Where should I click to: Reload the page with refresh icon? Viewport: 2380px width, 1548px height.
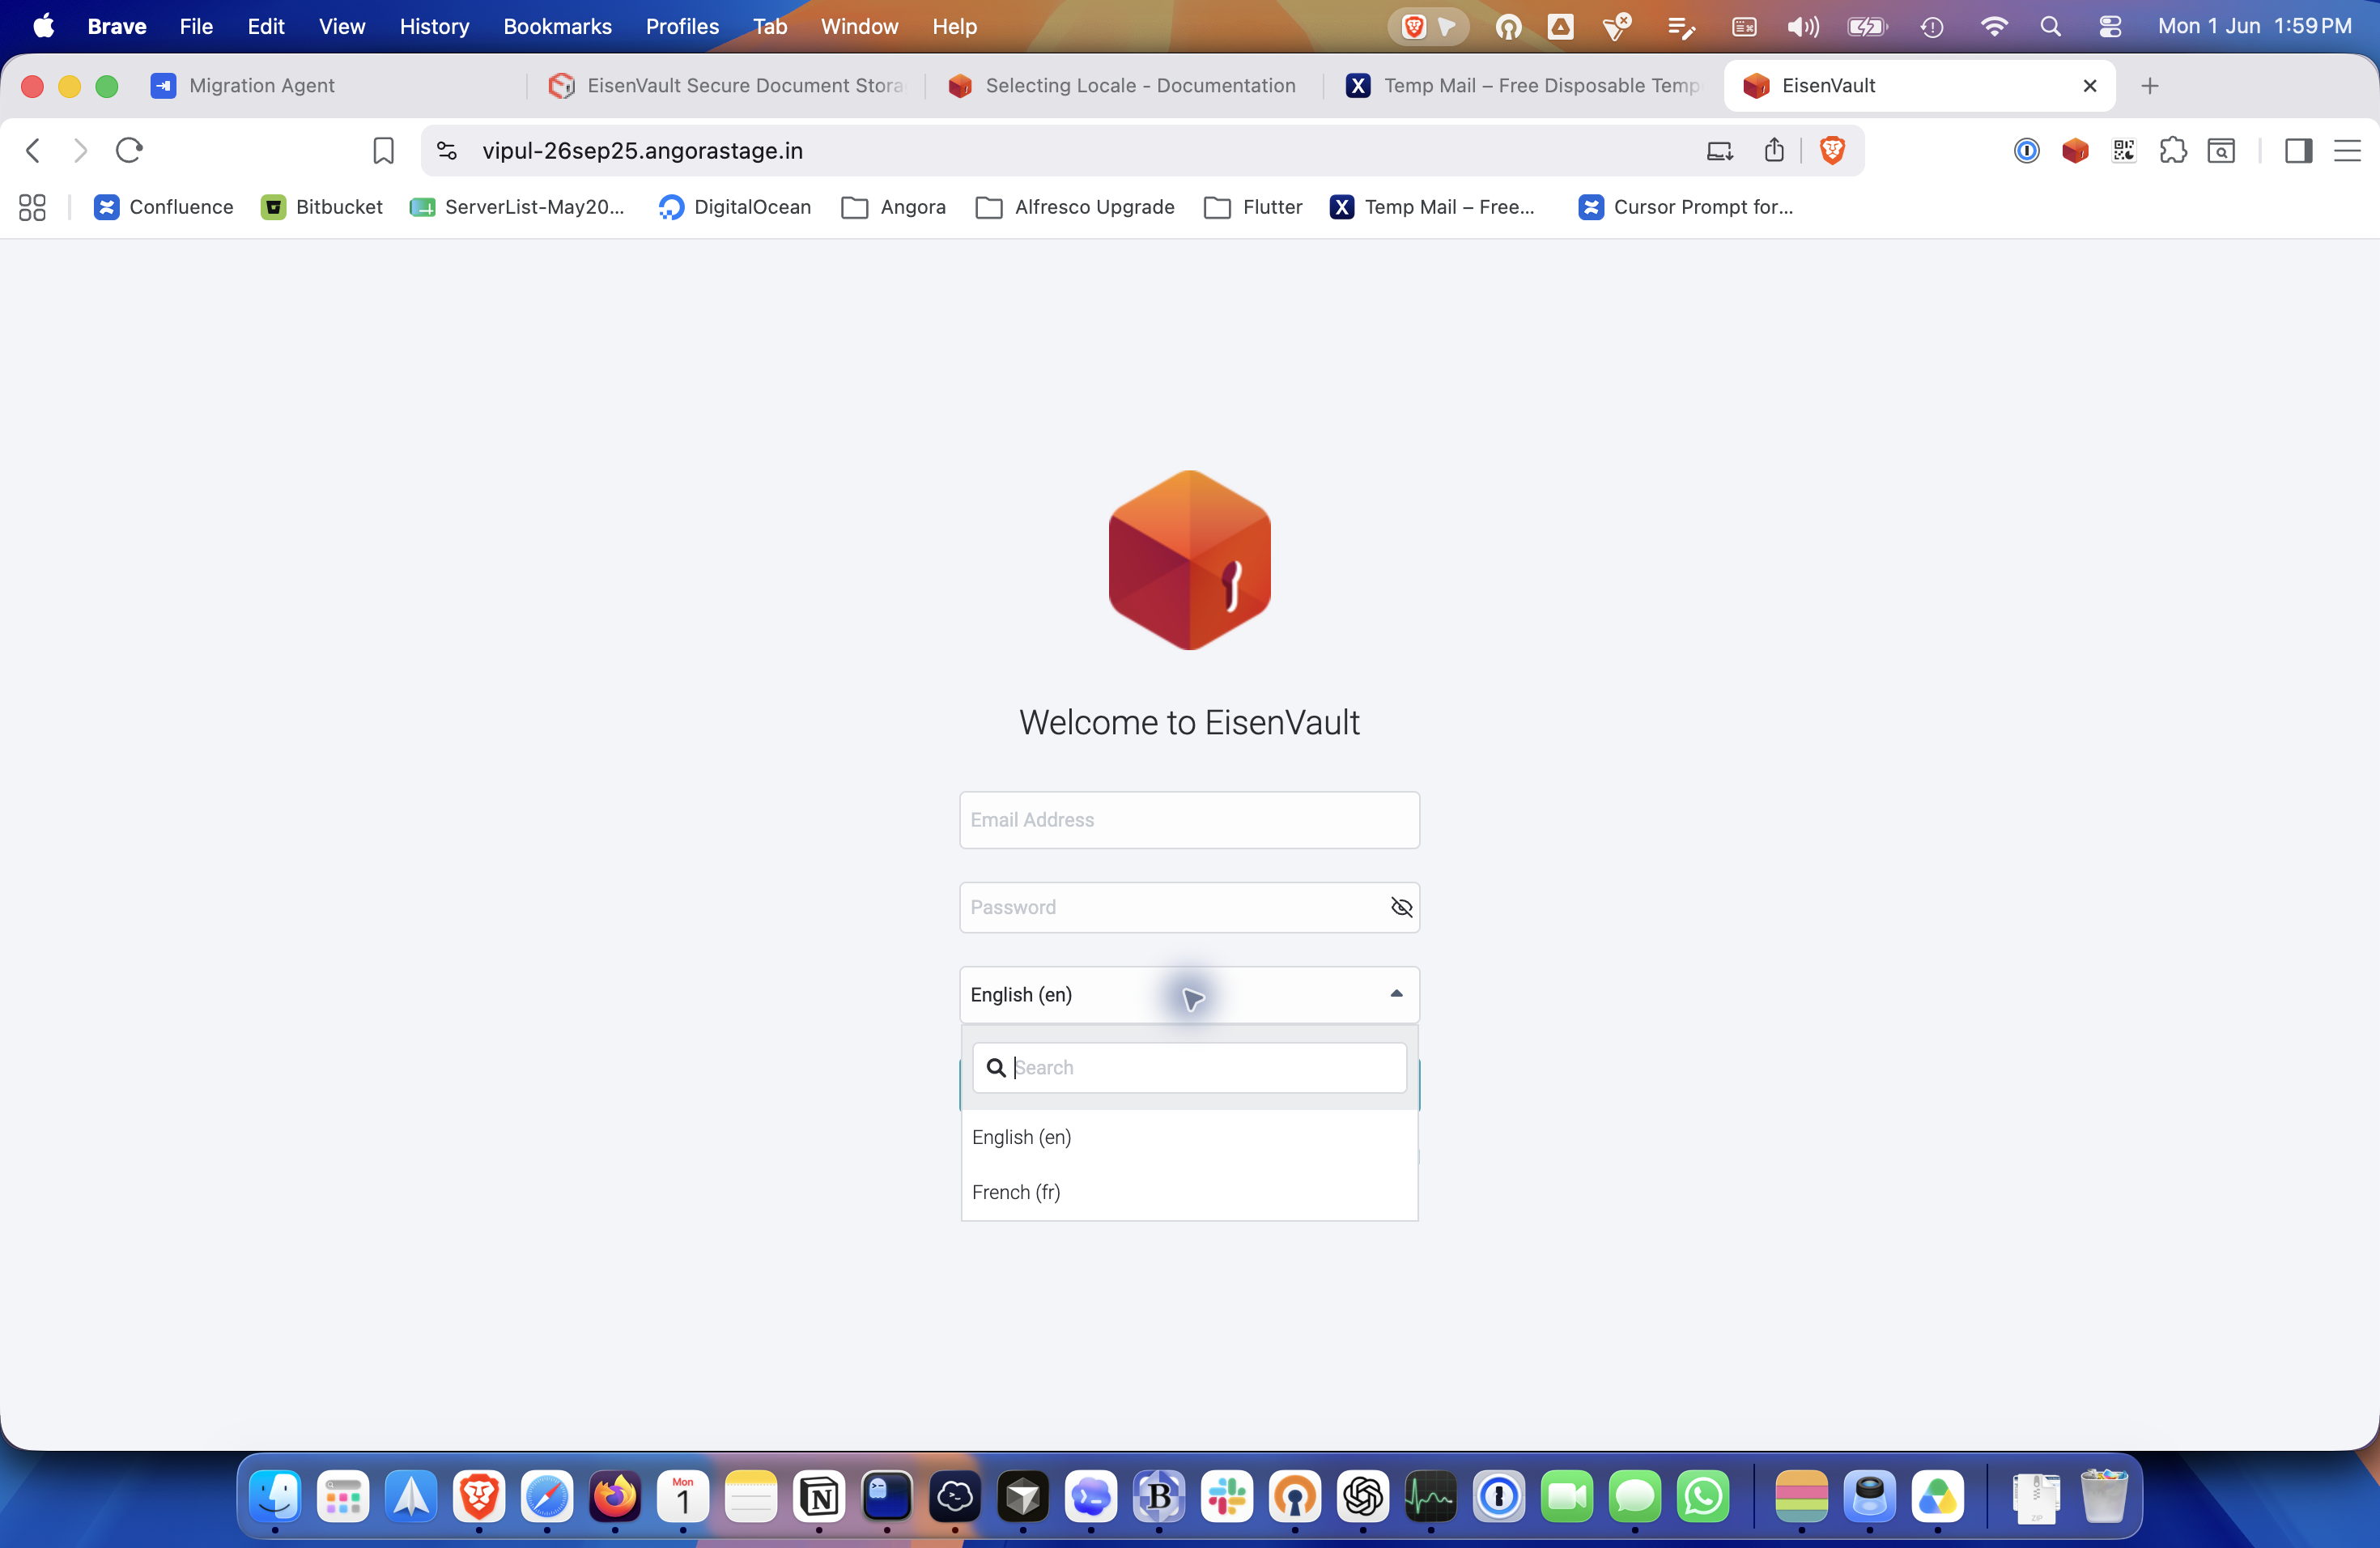coord(129,150)
